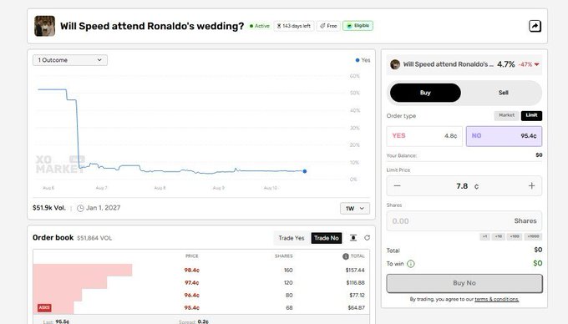The width and height of the screenshot is (568, 324).
Task: Add +10 shares quick button
Action: (499, 236)
